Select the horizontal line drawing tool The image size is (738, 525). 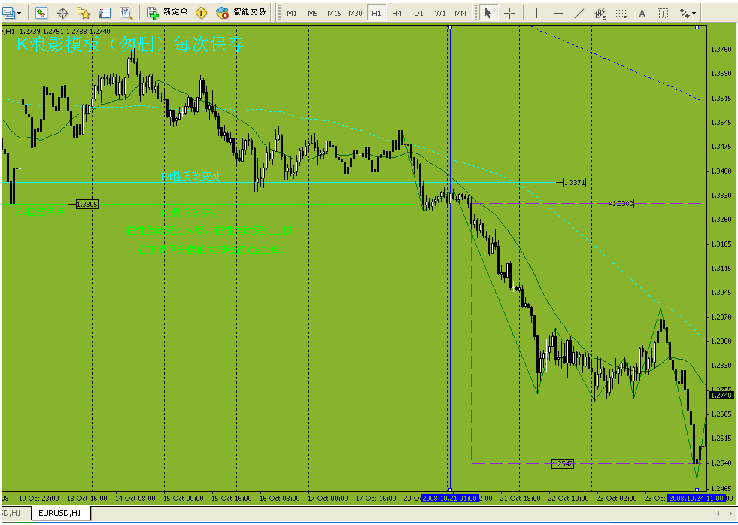point(558,14)
